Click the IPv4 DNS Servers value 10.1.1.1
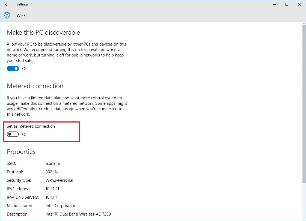This screenshot has height=221, width=306. [51, 197]
